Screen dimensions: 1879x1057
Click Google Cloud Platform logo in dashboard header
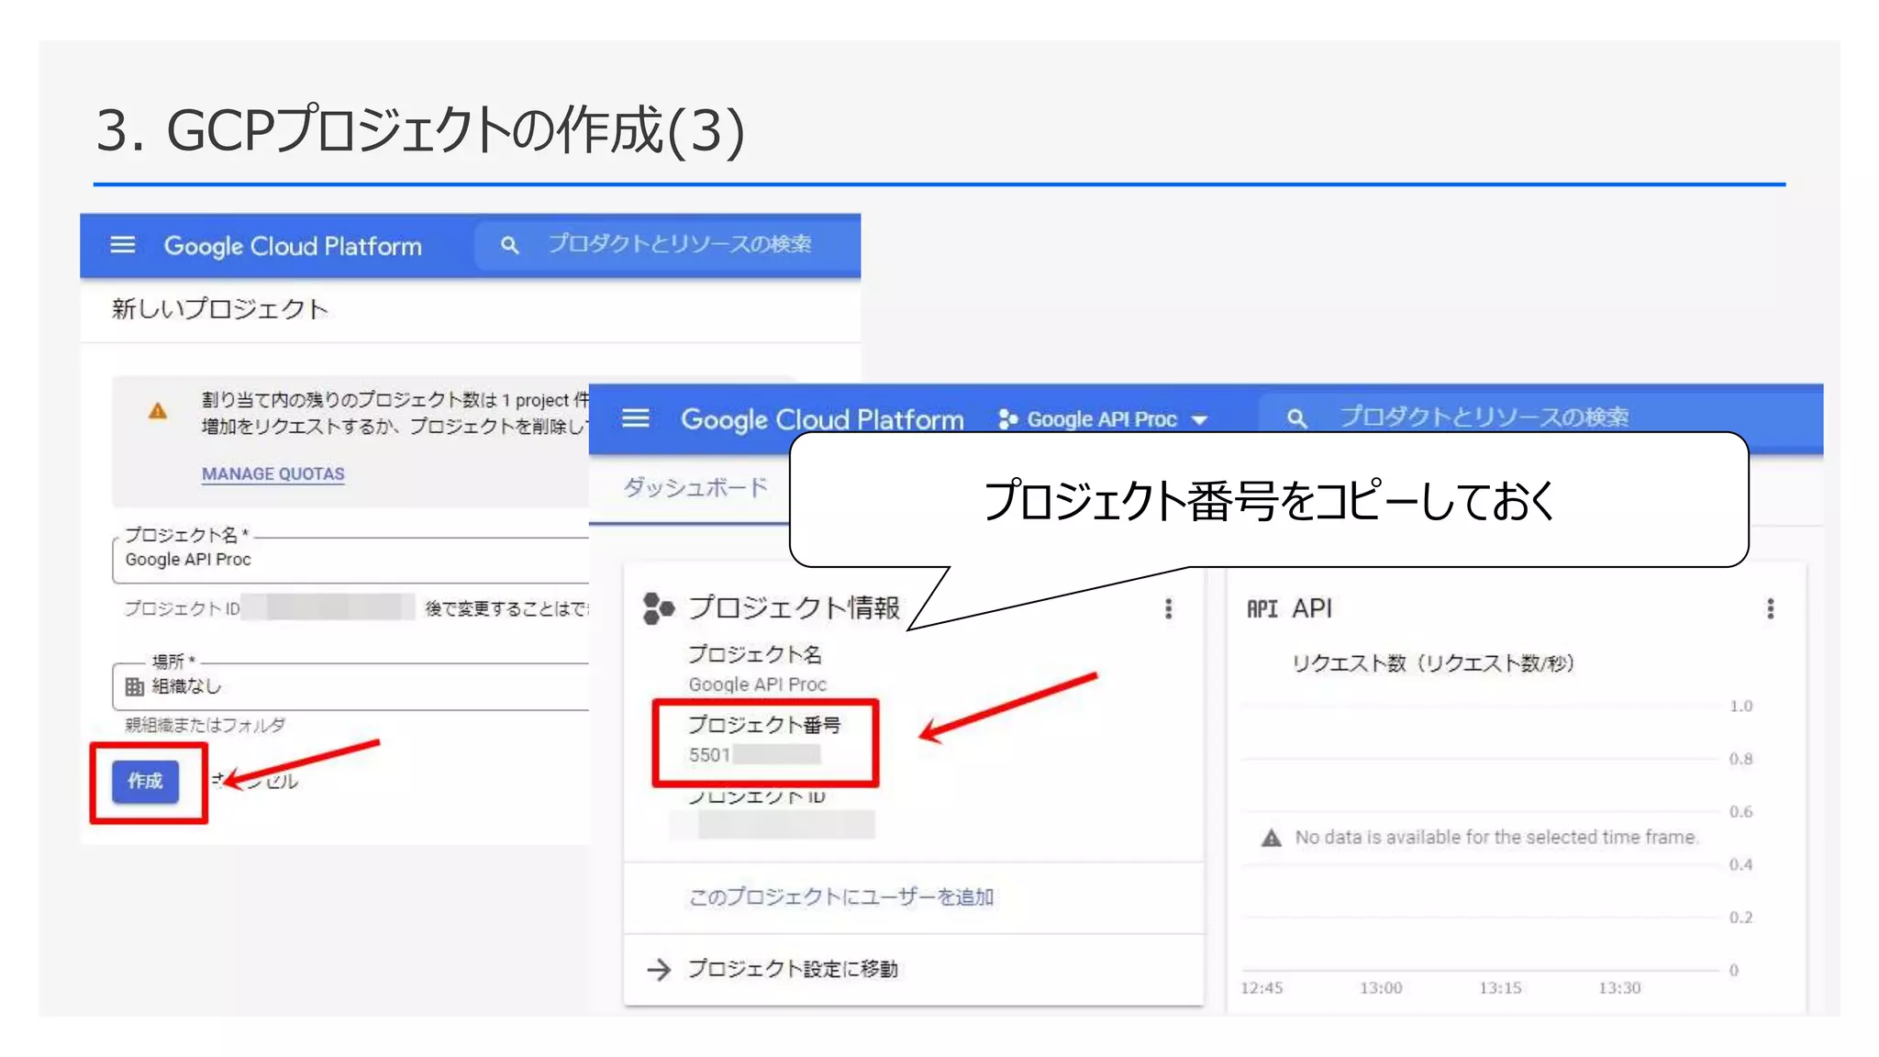(821, 419)
